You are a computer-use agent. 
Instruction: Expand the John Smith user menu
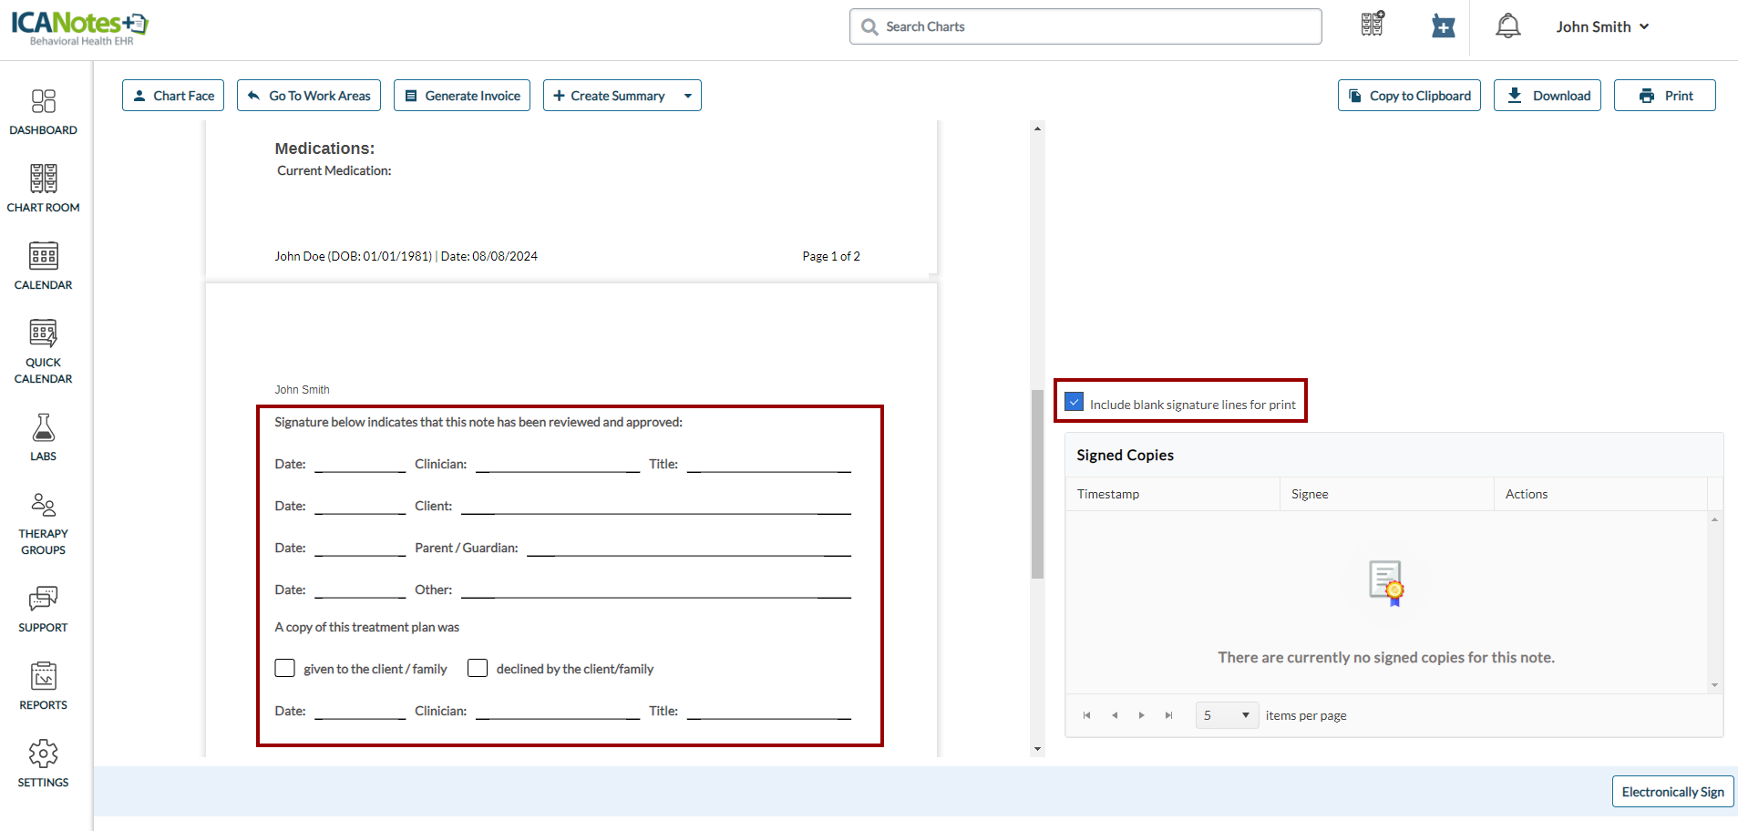(x=1601, y=26)
